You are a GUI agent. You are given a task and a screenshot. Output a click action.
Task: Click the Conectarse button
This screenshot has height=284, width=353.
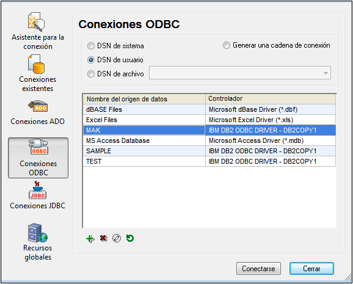[258, 269]
